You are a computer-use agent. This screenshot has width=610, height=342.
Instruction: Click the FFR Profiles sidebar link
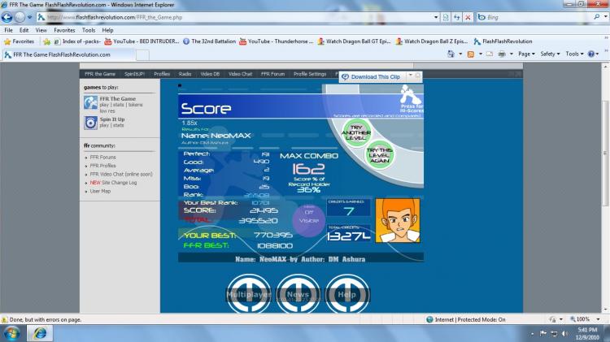pos(102,166)
